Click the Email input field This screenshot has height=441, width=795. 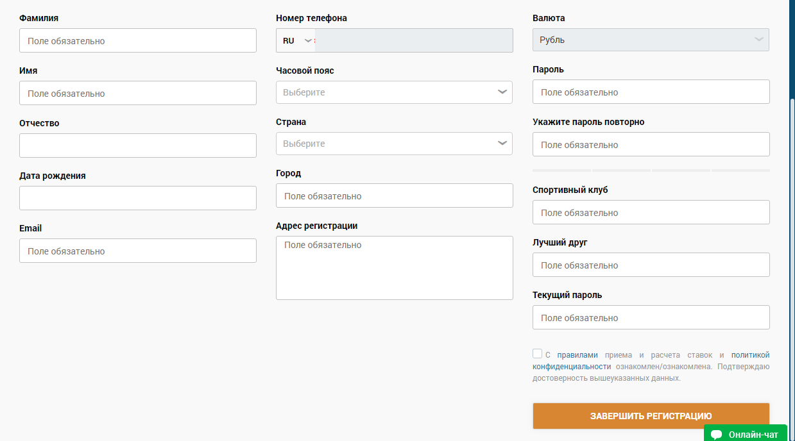138,251
